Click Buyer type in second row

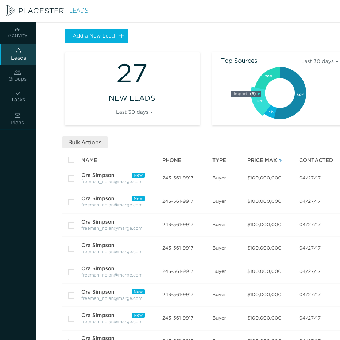(x=219, y=201)
